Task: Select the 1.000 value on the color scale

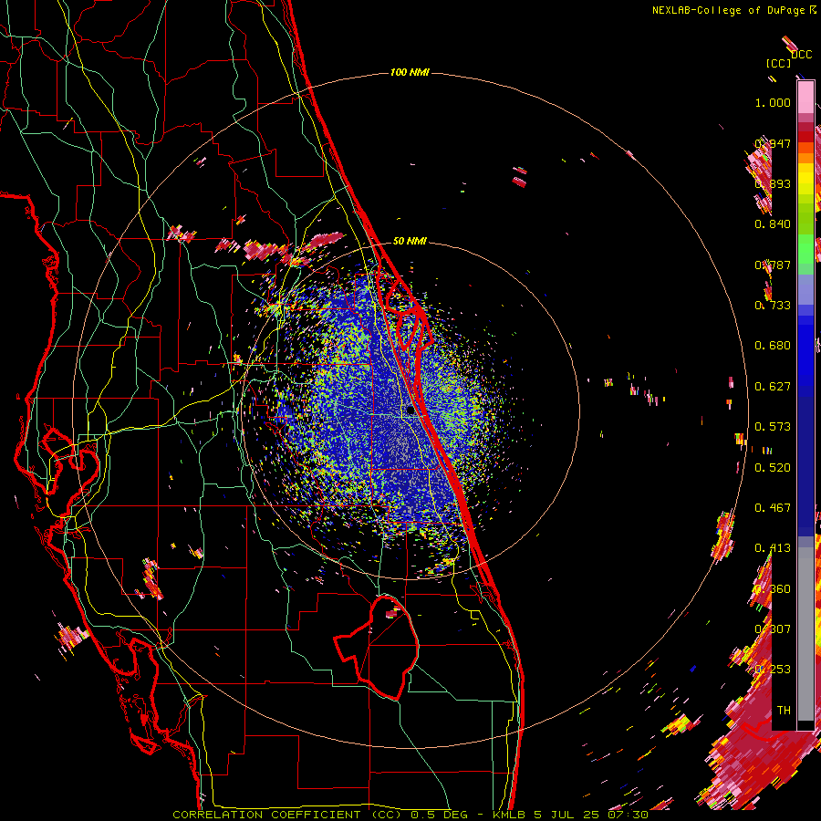Action: pyautogui.click(x=773, y=102)
